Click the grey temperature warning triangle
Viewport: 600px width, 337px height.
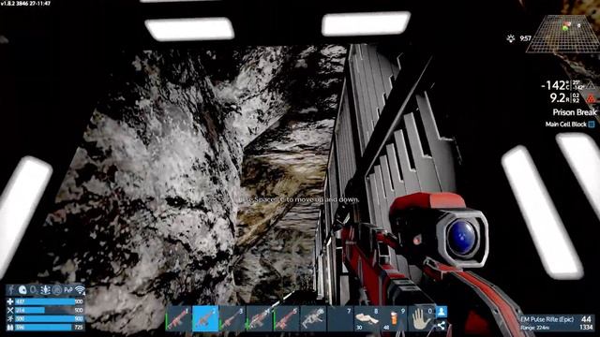click(x=592, y=85)
